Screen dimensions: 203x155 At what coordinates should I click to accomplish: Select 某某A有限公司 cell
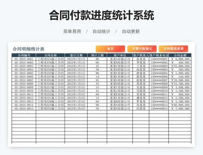tap(120, 59)
